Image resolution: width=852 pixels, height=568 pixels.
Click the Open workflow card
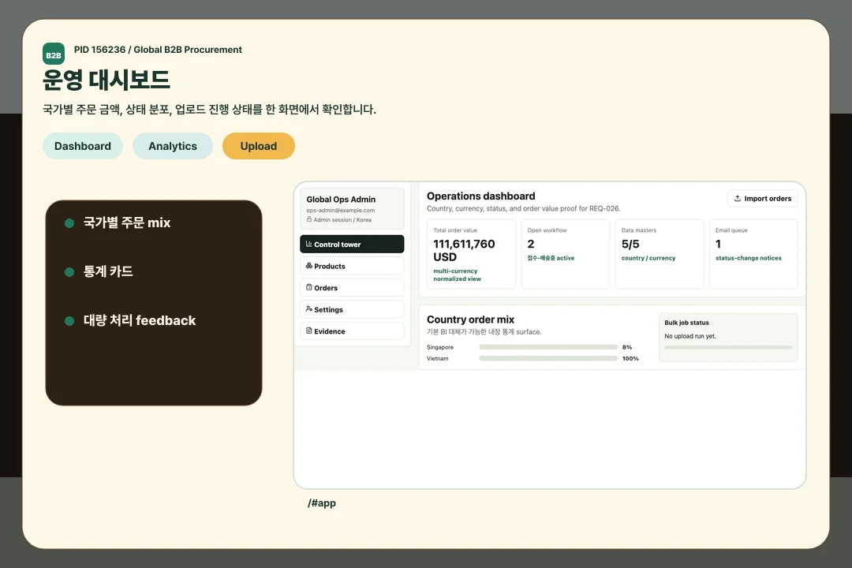(565, 254)
